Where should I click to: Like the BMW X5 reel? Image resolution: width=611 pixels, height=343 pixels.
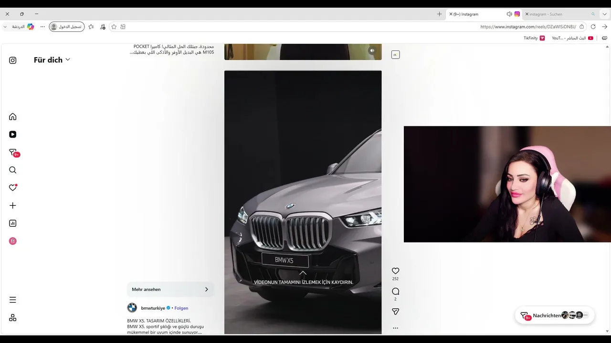click(x=395, y=271)
